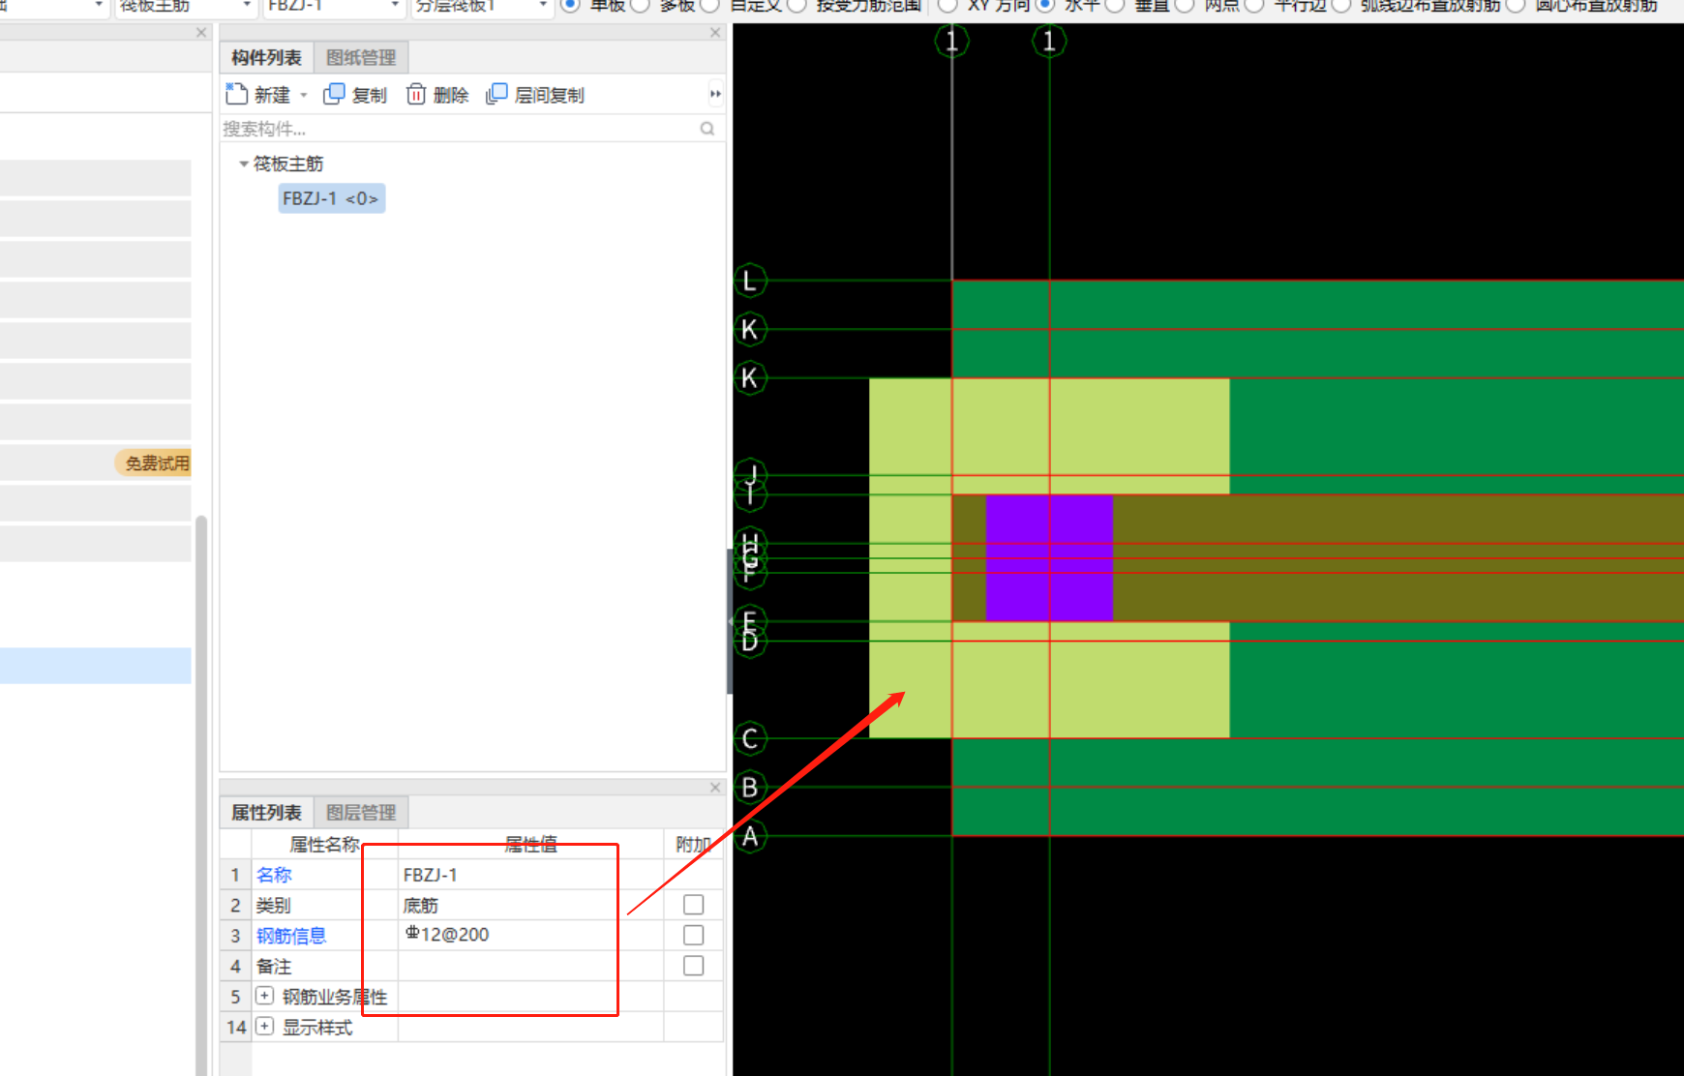Image resolution: width=1684 pixels, height=1076 pixels.
Task: Click axis bubble C on the canvas
Action: pos(750,738)
